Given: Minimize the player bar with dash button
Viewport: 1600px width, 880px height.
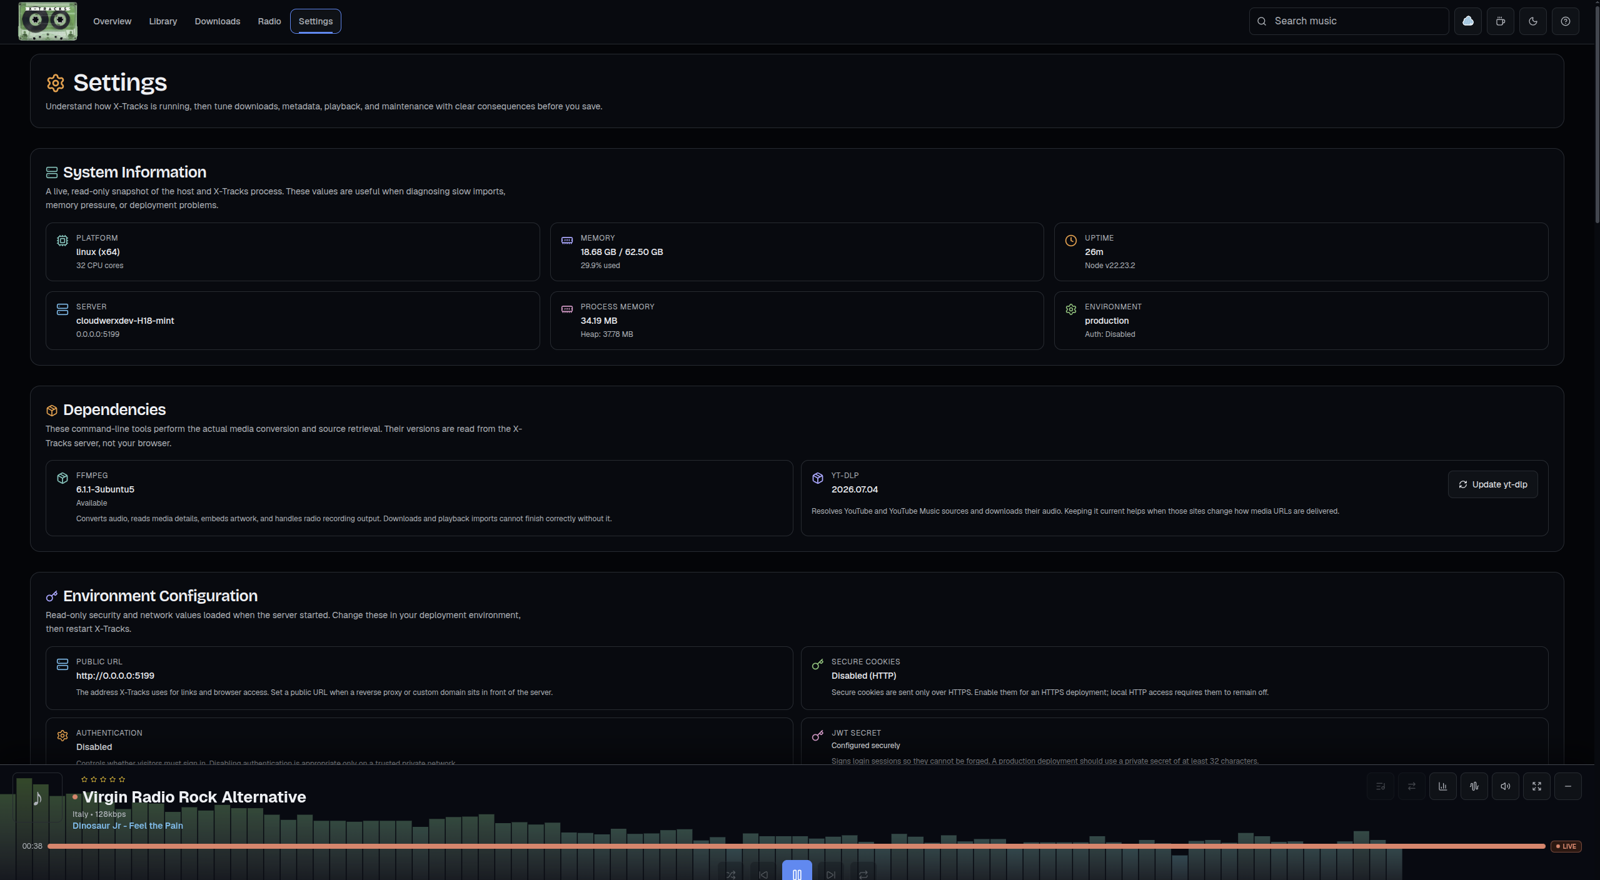Looking at the screenshot, I should coord(1568,786).
